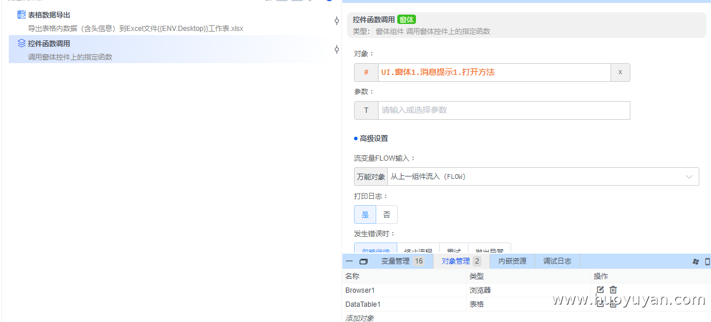Restore the bottom panel with the window icon
The height and width of the screenshot is (322, 711).
pyautogui.click(x=363, y=261)
